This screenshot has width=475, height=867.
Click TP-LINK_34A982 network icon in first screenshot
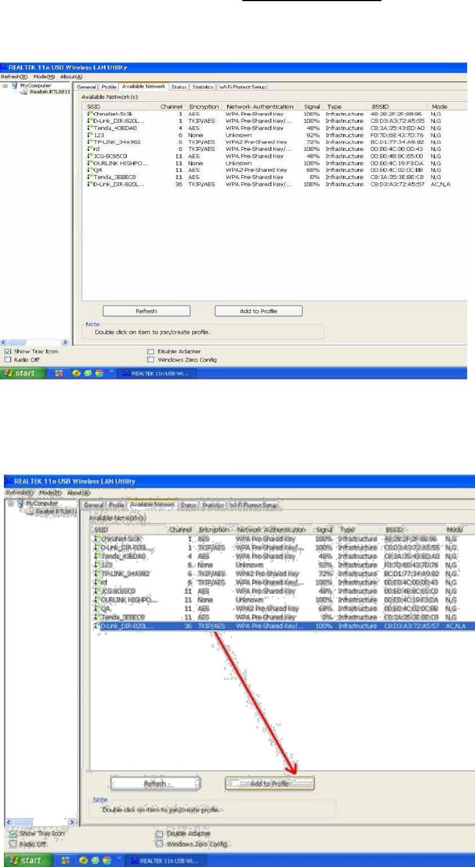pos(90,142)
